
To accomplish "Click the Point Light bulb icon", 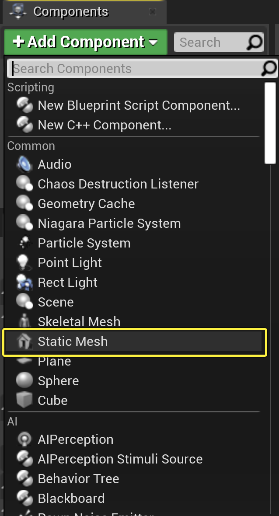I will coord(23,263).
